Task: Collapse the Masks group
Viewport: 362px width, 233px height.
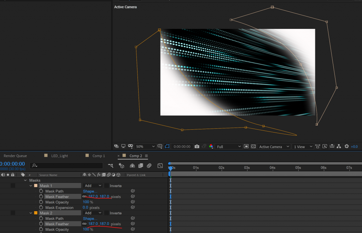Action: [25, 180]
